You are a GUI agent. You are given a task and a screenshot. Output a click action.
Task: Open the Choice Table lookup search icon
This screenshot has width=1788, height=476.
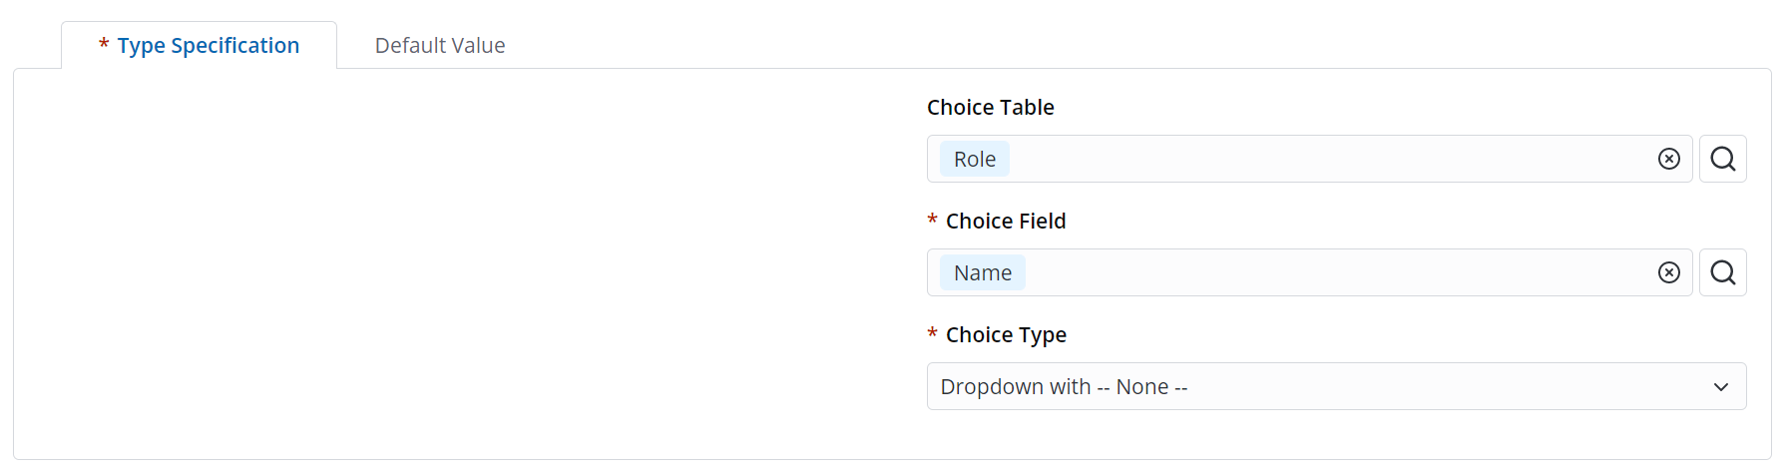pyautogui.click(x=1722, y=159)
